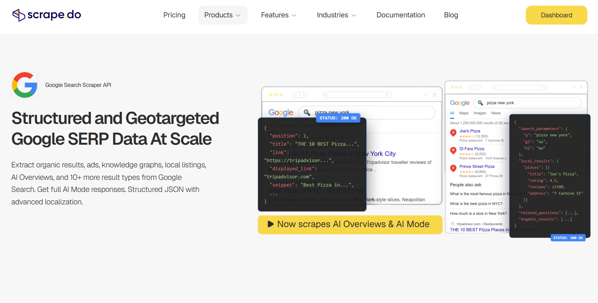Image resolution: width=598 pixels, height=303 pixels.
Task: Open Di Fara Pizza local result
Action: (472, 149)
